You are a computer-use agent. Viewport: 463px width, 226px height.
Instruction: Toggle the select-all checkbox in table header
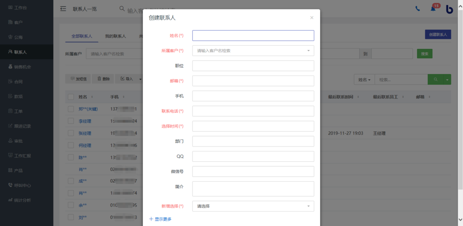(71, 97)
